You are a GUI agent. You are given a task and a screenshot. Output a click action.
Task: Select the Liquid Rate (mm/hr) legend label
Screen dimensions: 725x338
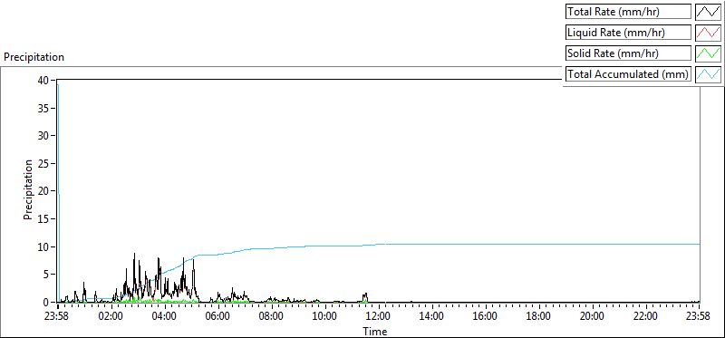[x=629, y=33]
